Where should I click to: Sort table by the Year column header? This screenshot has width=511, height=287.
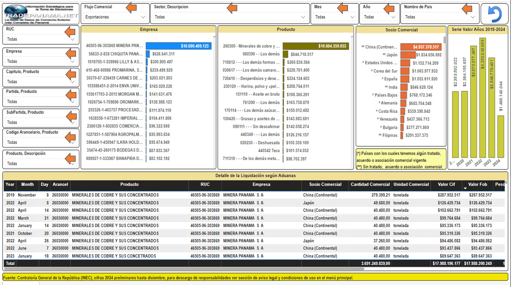[x=10, y=185]
